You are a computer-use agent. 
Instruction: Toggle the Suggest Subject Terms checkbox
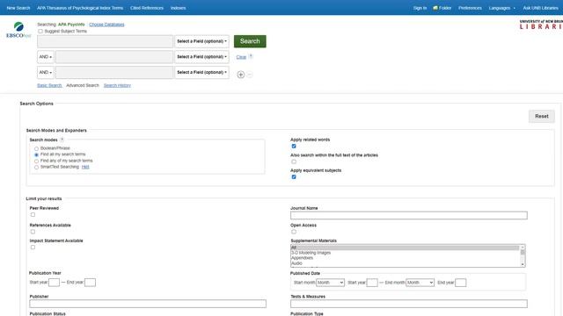click(40, 32)
